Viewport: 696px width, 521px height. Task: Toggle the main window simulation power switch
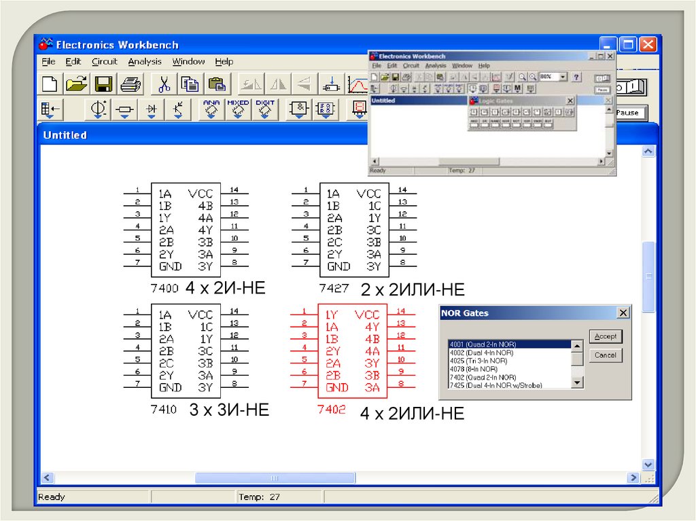[631, 87]
